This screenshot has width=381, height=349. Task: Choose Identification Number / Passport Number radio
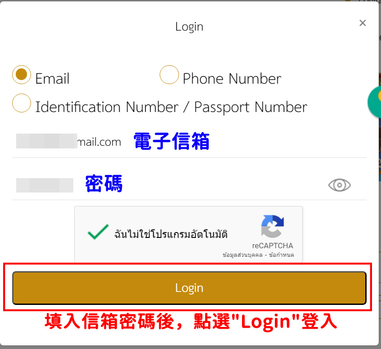(x=22, y=103)
